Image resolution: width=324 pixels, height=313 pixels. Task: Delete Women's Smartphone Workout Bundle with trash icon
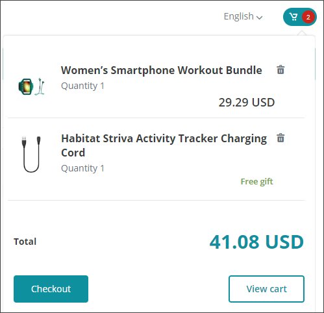click(280, 69)
